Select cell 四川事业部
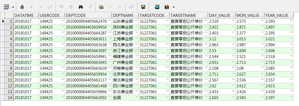The width and height of the screenshot is (299, 106). (125, 86)
